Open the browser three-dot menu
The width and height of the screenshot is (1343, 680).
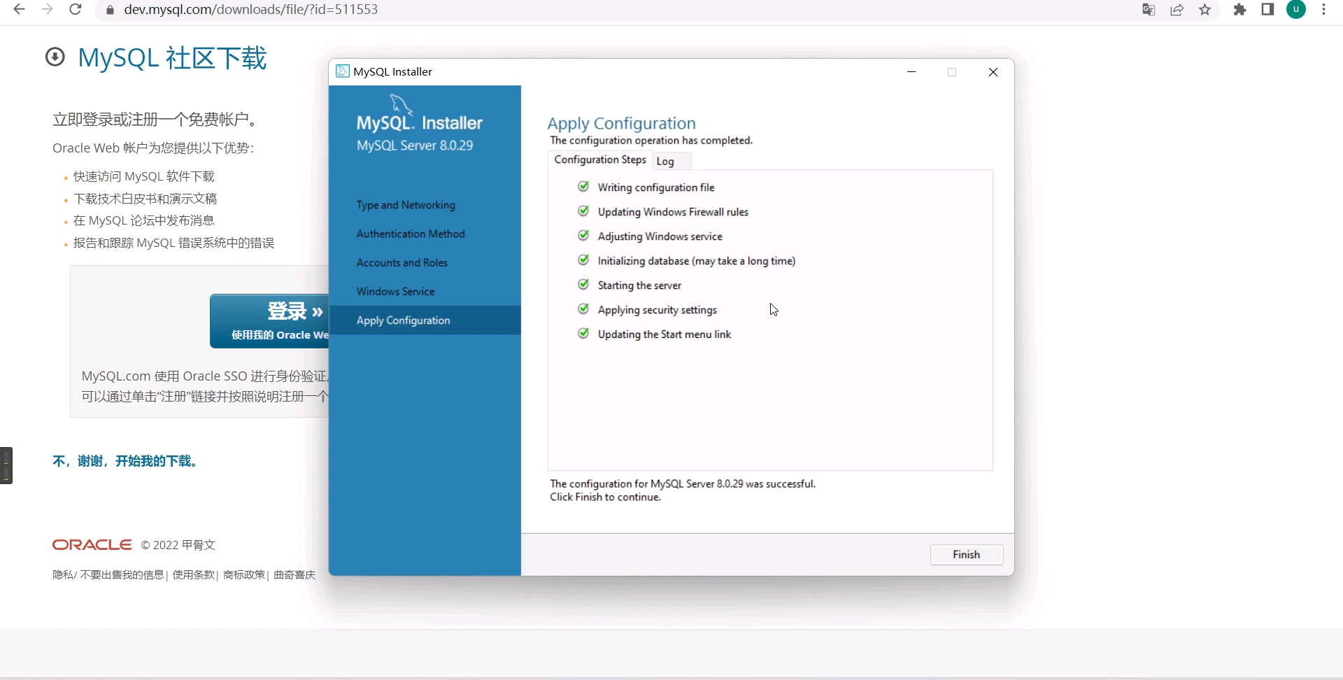pos(1324,10)
